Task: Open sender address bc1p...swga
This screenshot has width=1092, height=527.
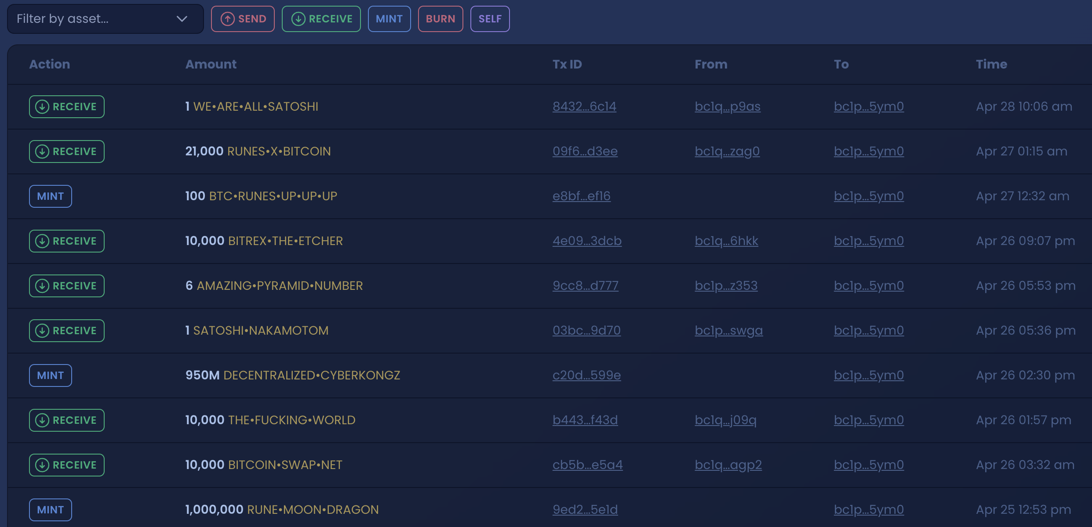Action: click(x=729, y=330)
